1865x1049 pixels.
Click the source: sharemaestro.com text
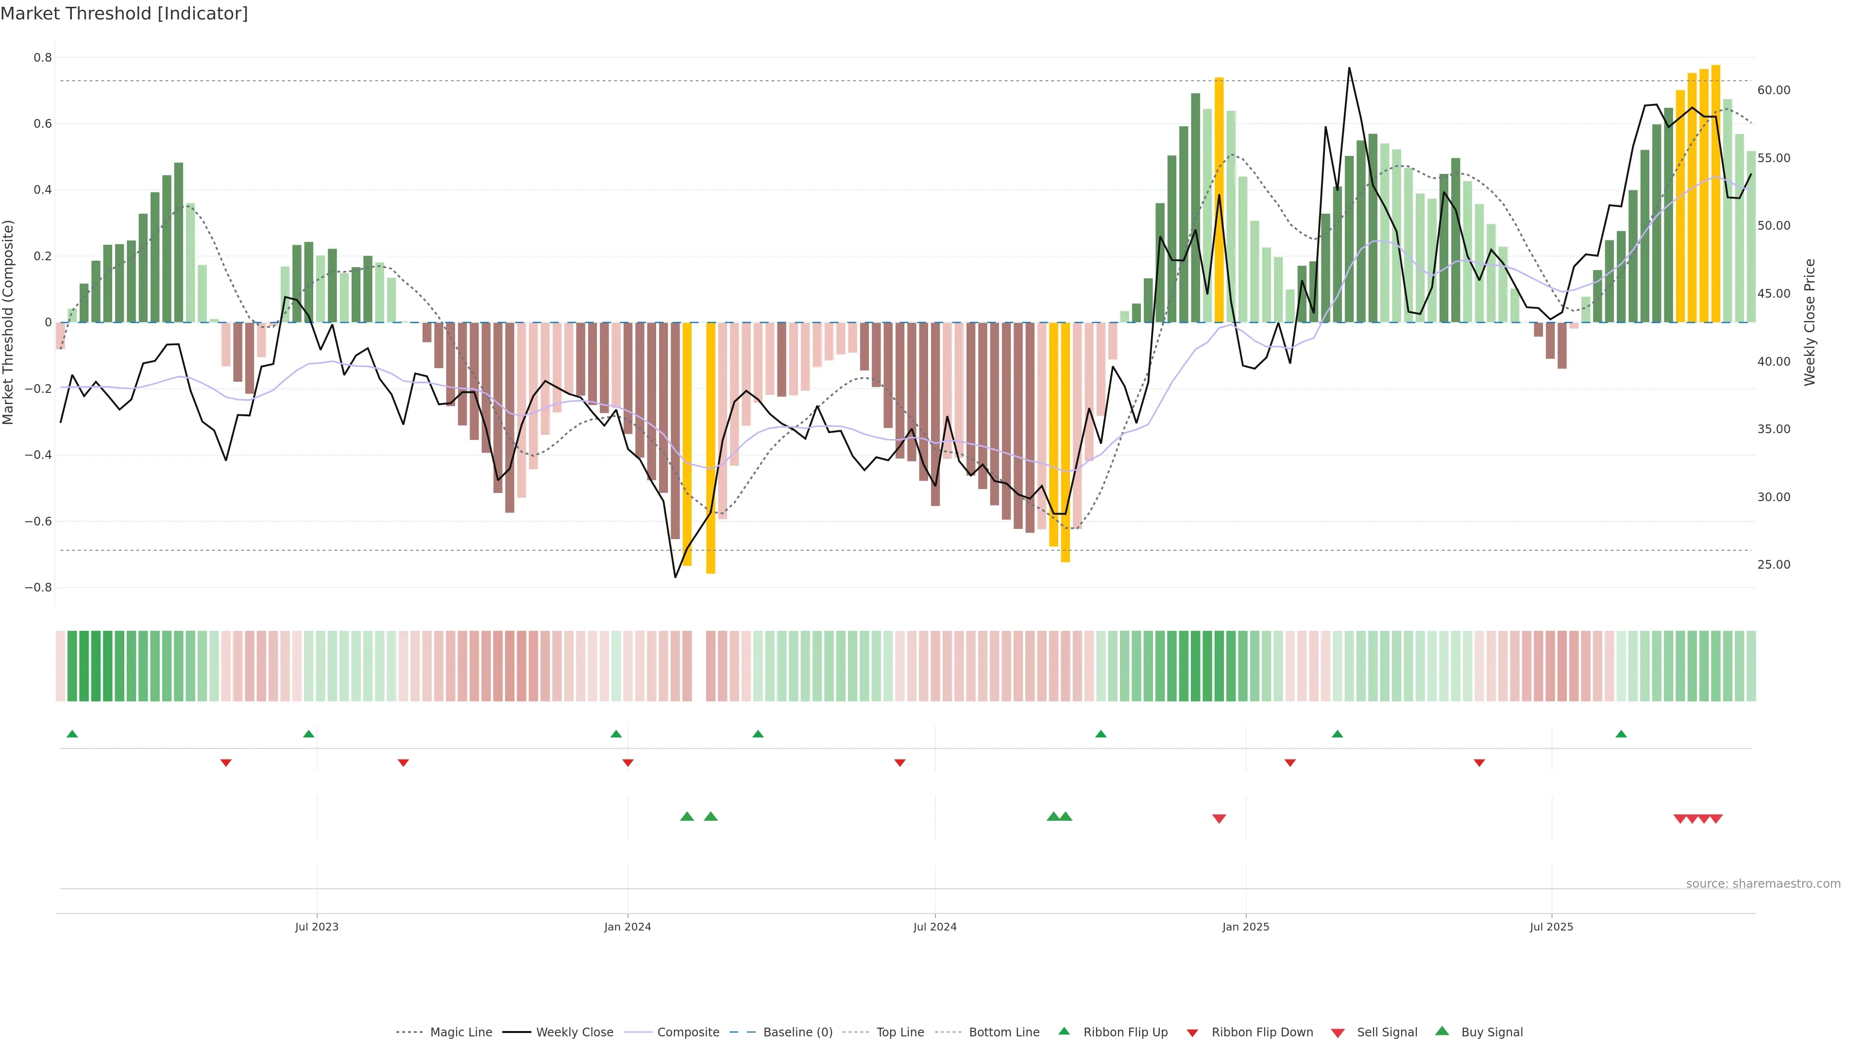tap(1763, 884)
